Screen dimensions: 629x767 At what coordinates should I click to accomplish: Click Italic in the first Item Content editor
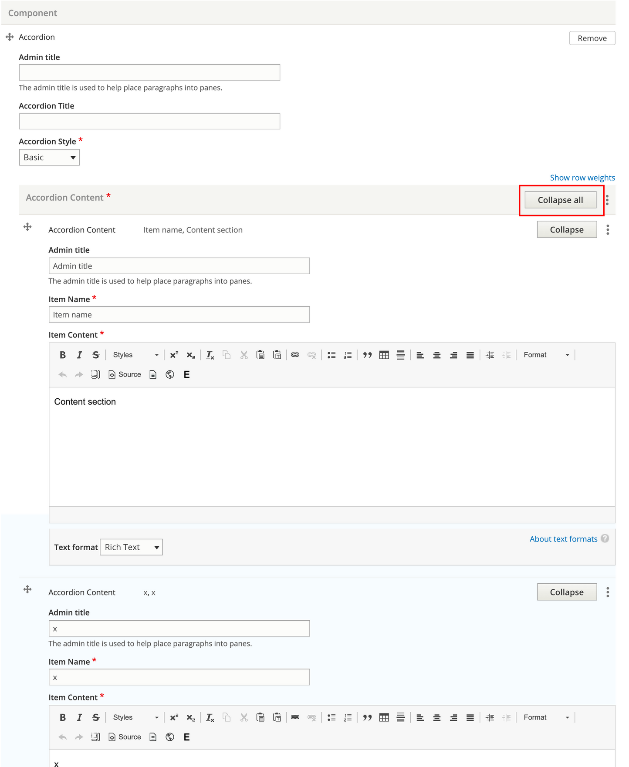79,355
